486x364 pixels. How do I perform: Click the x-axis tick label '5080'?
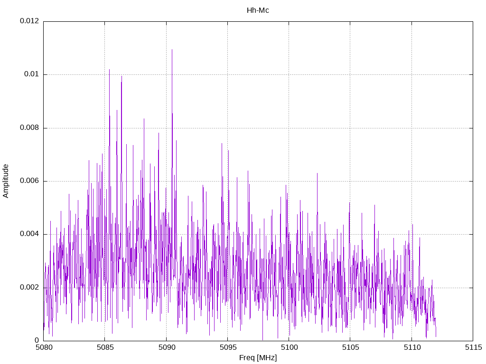click(x=44, y=347)
